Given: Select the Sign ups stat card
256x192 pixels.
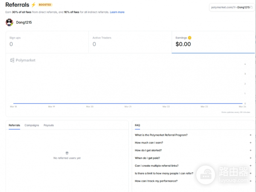Looking at the screenshot, I should coord(47,42).
